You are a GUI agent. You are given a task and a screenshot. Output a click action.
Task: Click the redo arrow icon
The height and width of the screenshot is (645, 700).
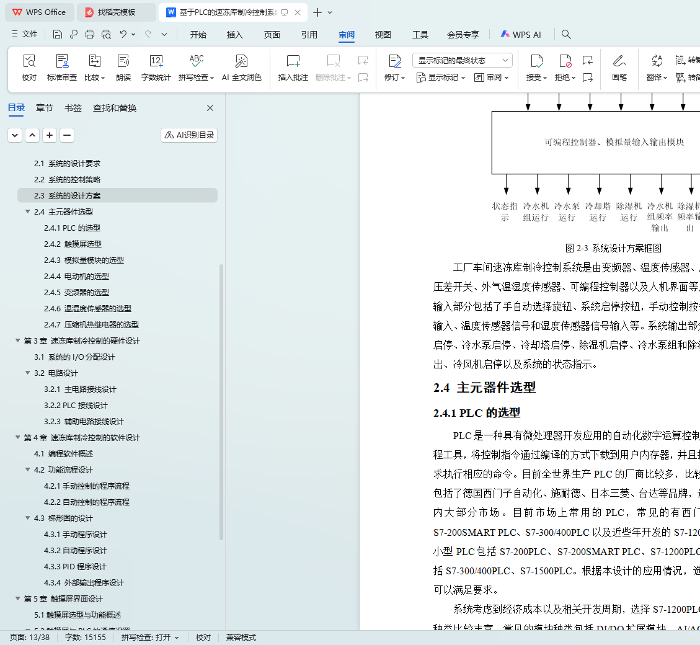tap(148, 34)
